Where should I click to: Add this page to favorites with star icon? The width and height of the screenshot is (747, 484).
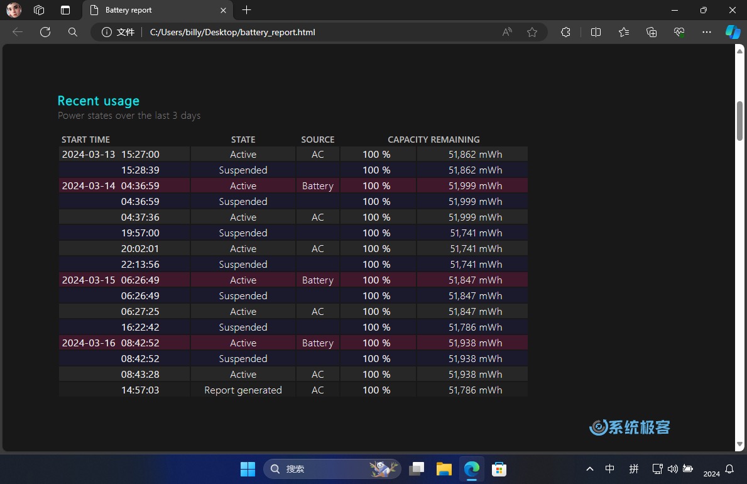click(532, 32)
